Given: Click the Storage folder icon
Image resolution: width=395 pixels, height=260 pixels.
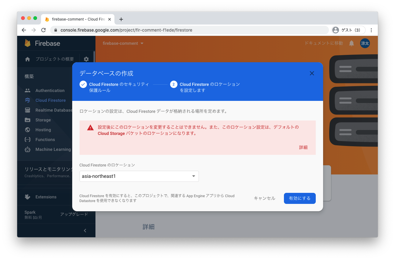Looking at the screenshot, I should (28, 120).
